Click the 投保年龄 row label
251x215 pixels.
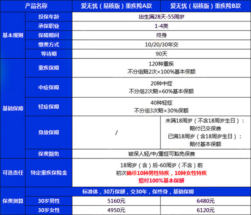(49, 17)
